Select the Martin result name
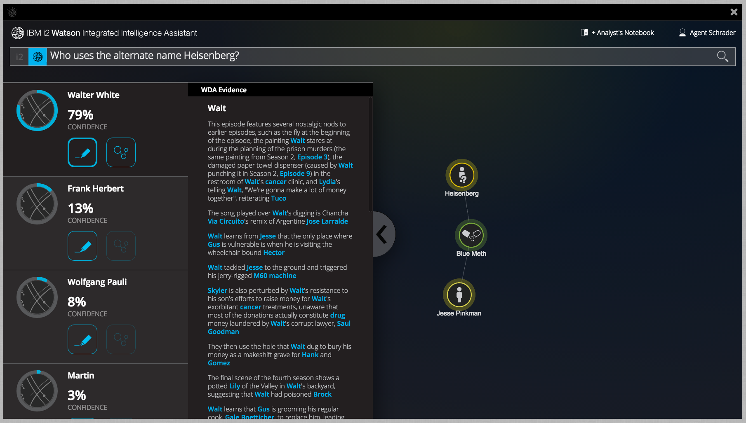 [81, 376]
